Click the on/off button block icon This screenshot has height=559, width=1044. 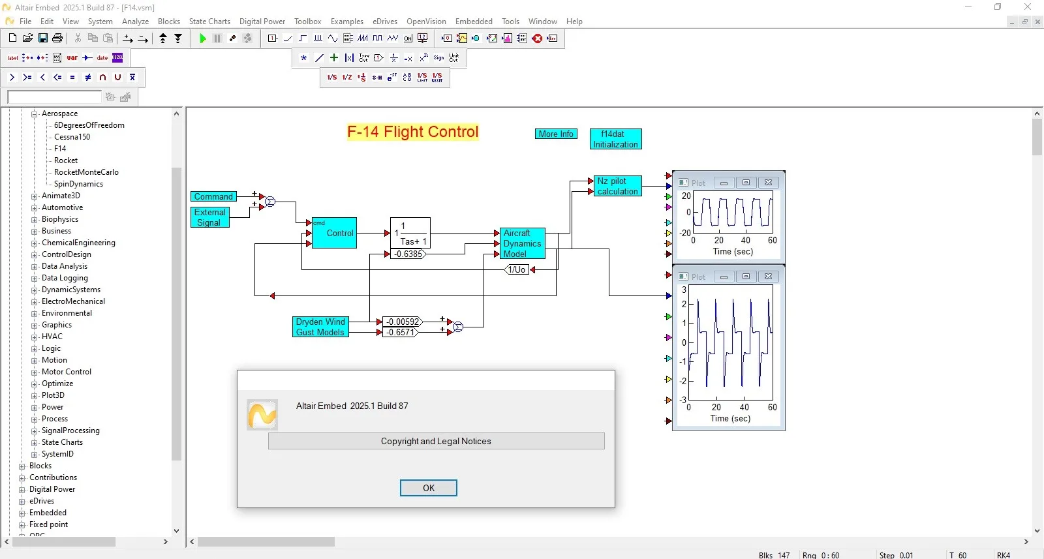(408, 38)
